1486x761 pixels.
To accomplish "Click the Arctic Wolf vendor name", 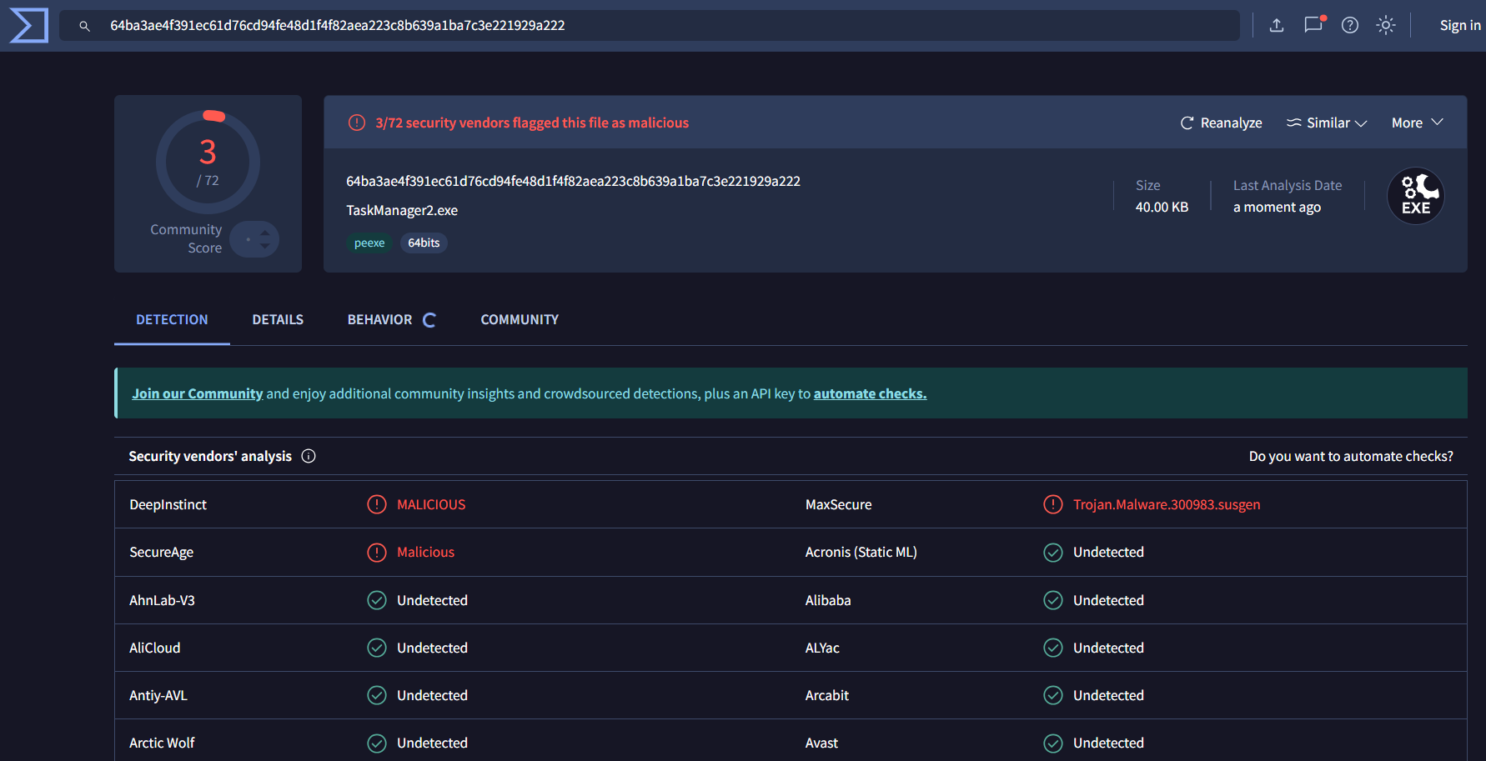I will (162, 743).
